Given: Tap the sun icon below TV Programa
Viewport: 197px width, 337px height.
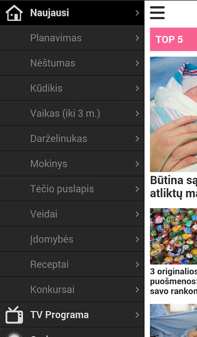Looking at the screenshot, I should [14, 334].
